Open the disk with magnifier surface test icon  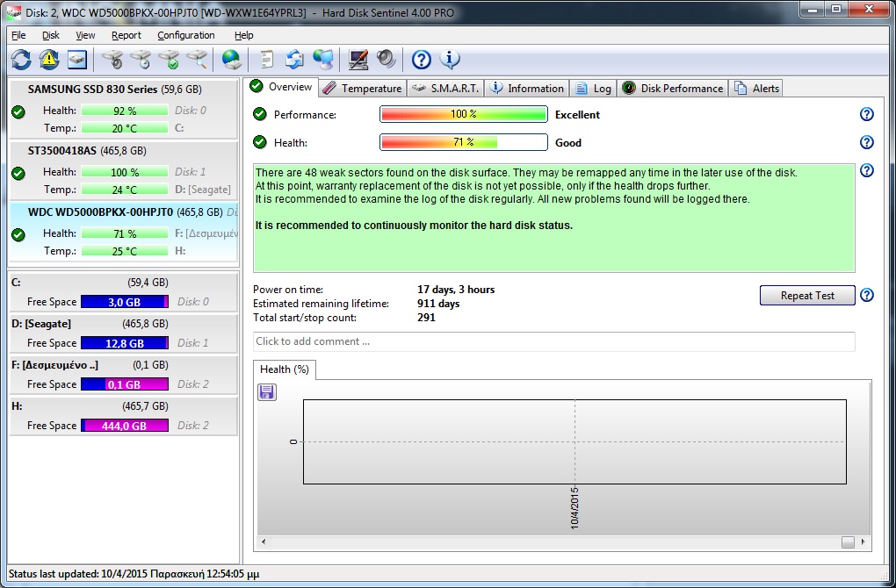pos(197,60)
